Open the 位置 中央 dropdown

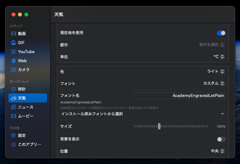217,151
